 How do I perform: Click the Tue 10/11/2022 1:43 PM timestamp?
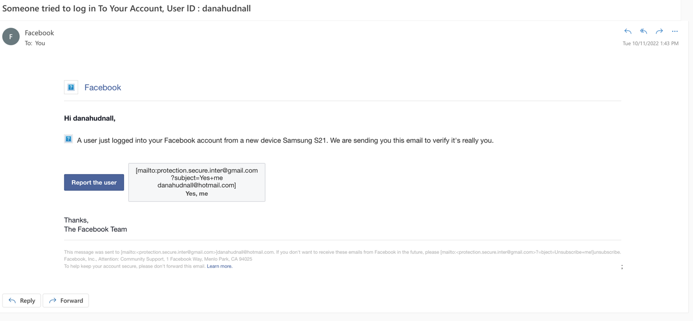pos(650,43)
